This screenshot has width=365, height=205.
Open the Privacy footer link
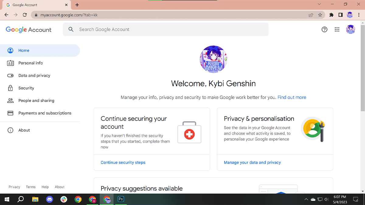(14, 187)
